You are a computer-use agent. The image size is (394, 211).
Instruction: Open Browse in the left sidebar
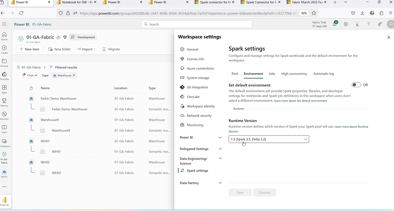4,63
